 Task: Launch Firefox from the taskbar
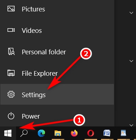pyautogui.click(x=74, y=133)
